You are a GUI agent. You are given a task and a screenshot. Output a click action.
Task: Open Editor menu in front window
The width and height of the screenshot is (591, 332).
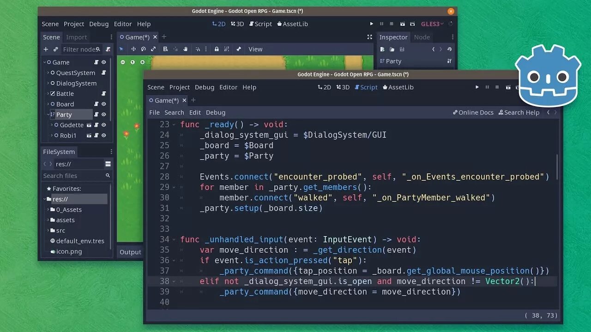click(228, 87)
